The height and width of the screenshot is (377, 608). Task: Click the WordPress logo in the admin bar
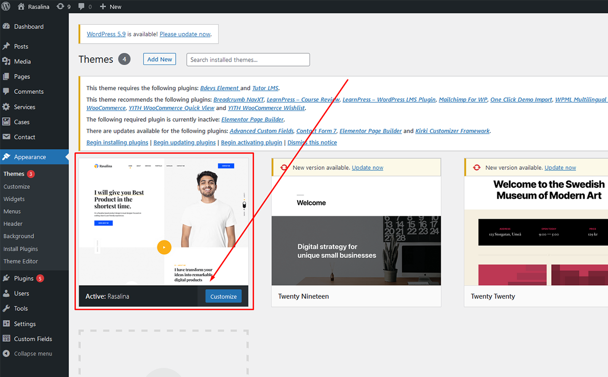(x=6, y=6)
